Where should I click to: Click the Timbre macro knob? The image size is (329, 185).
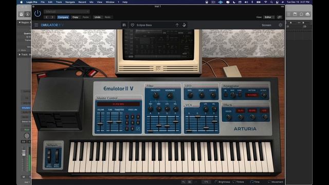[x=234, y=182]
